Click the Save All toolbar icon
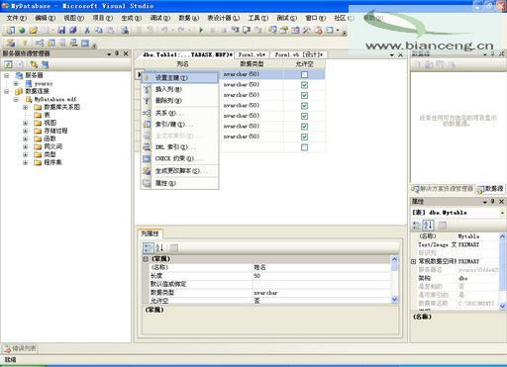Viewport: 507px width, 367px height. (73, 31)
